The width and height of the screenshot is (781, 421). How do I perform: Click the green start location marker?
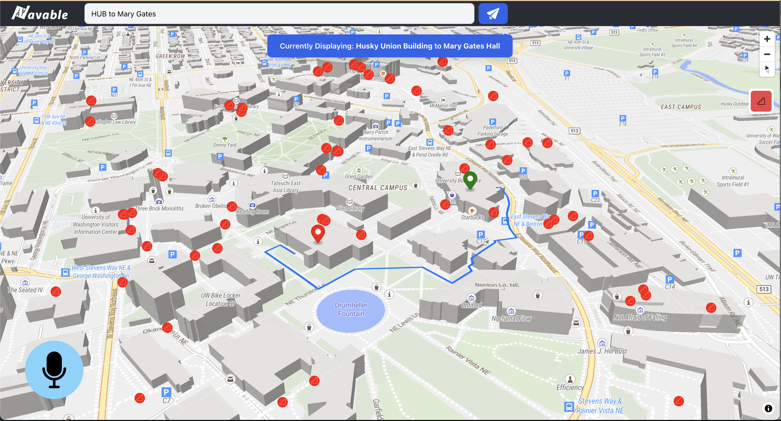[x=470, y=179]
